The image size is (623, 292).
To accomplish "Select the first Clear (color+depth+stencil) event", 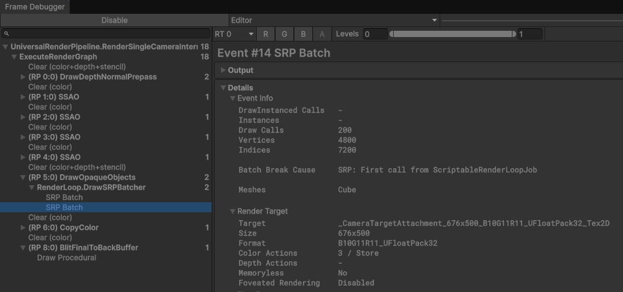I will (x=77, y=67).
